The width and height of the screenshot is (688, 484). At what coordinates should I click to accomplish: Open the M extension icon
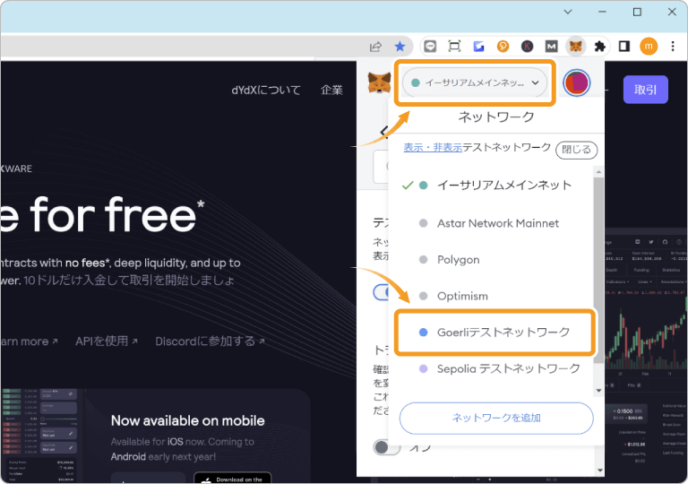click(x=551, y=46)
